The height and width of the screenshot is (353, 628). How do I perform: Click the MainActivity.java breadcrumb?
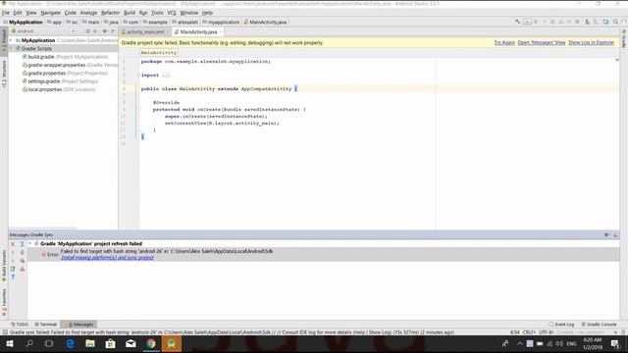pos(265,22)
